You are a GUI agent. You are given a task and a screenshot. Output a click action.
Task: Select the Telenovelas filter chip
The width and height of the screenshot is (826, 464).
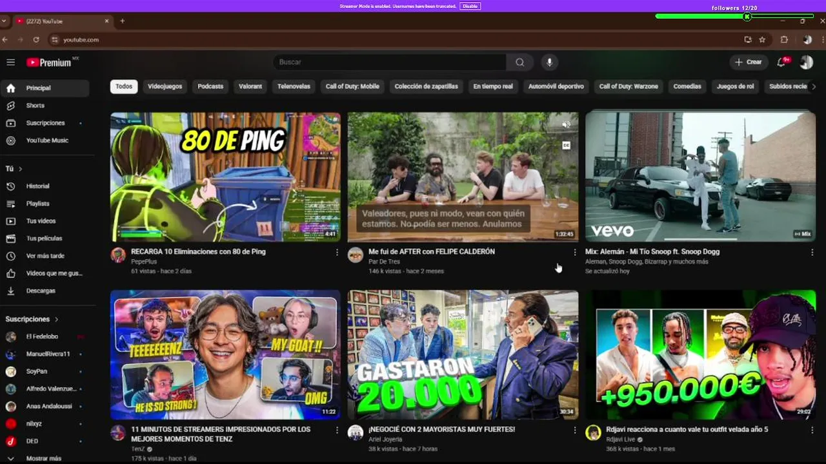tap(294, 86)
